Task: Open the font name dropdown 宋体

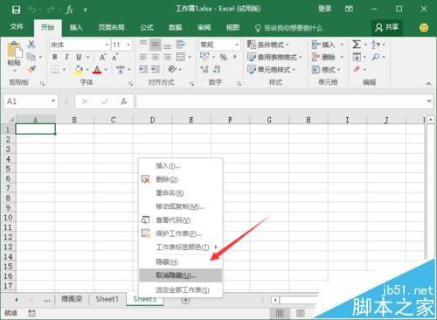Action: coord(107,45)
